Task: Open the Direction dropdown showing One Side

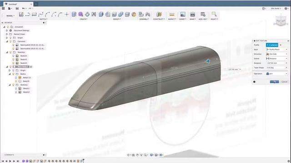Action: coord(277,54)
